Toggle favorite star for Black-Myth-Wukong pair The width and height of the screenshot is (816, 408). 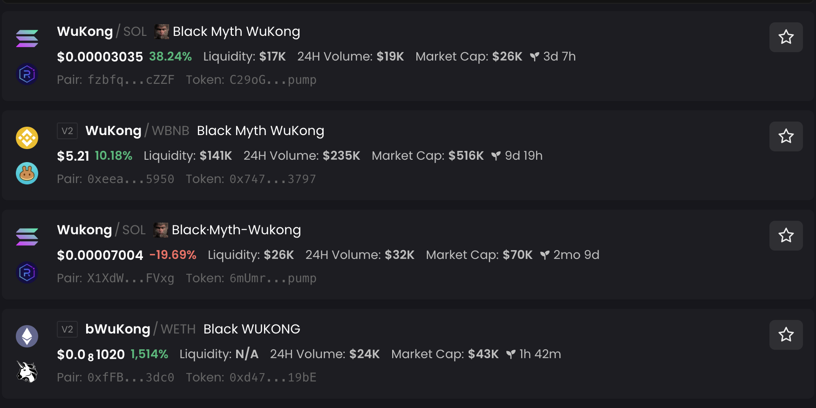786,236
